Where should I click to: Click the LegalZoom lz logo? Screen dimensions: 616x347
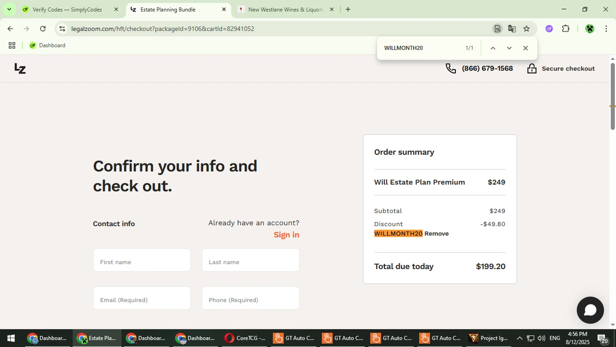click(x=20, y=68)
